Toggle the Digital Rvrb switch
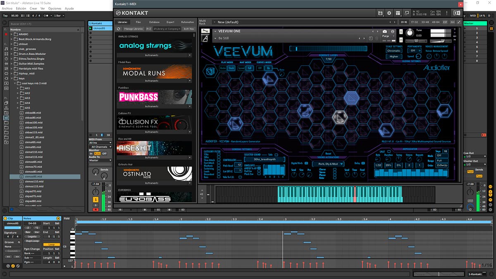Screen dimensions: 496x279 coord(306,163)
